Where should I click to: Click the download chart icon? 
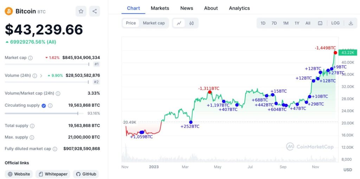(351, 23)
